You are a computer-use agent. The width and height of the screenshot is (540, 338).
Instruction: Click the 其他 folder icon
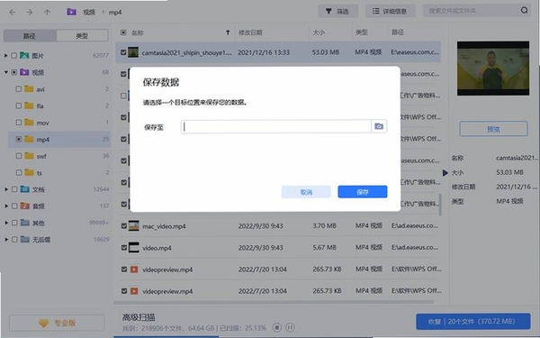(x=25, y=223)
